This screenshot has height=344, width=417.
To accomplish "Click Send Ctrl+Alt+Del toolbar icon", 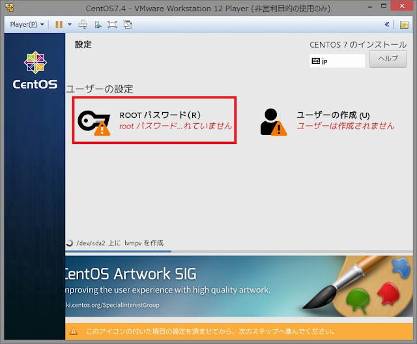I will coord(83,25).
